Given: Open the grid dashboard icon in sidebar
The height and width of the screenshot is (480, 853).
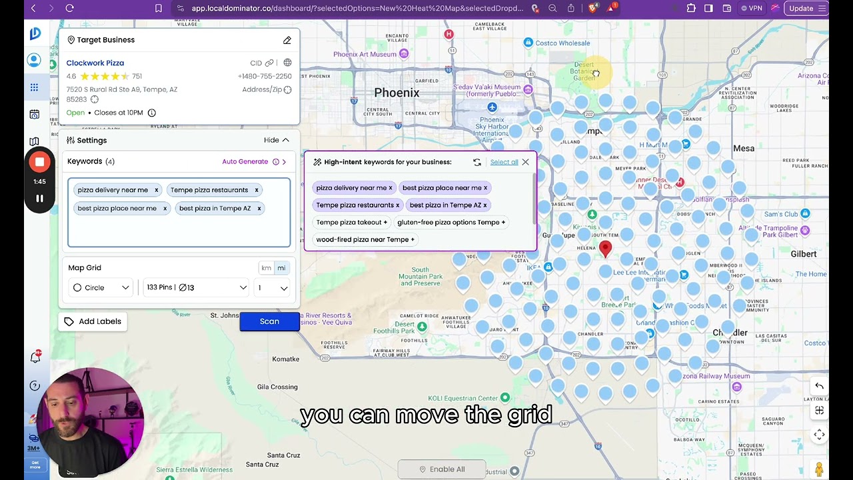Looking at the screenshot, I should (x=34, y=87).
